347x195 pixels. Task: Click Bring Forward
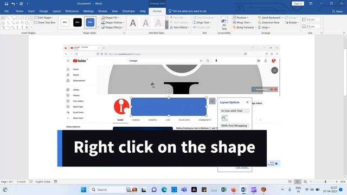(243, 27)
